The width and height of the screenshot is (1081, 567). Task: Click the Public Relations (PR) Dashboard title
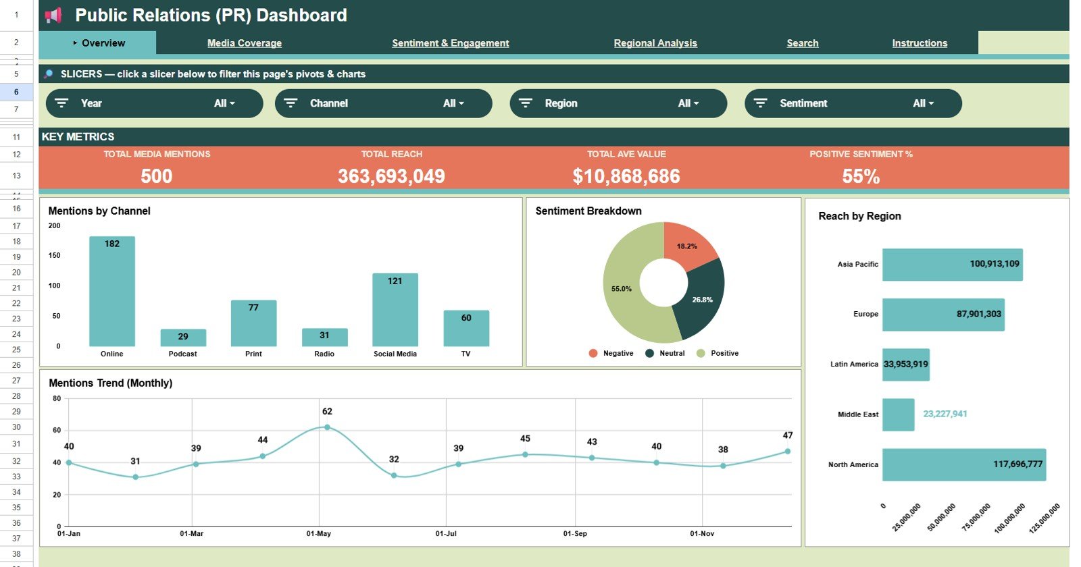point(211,15)
